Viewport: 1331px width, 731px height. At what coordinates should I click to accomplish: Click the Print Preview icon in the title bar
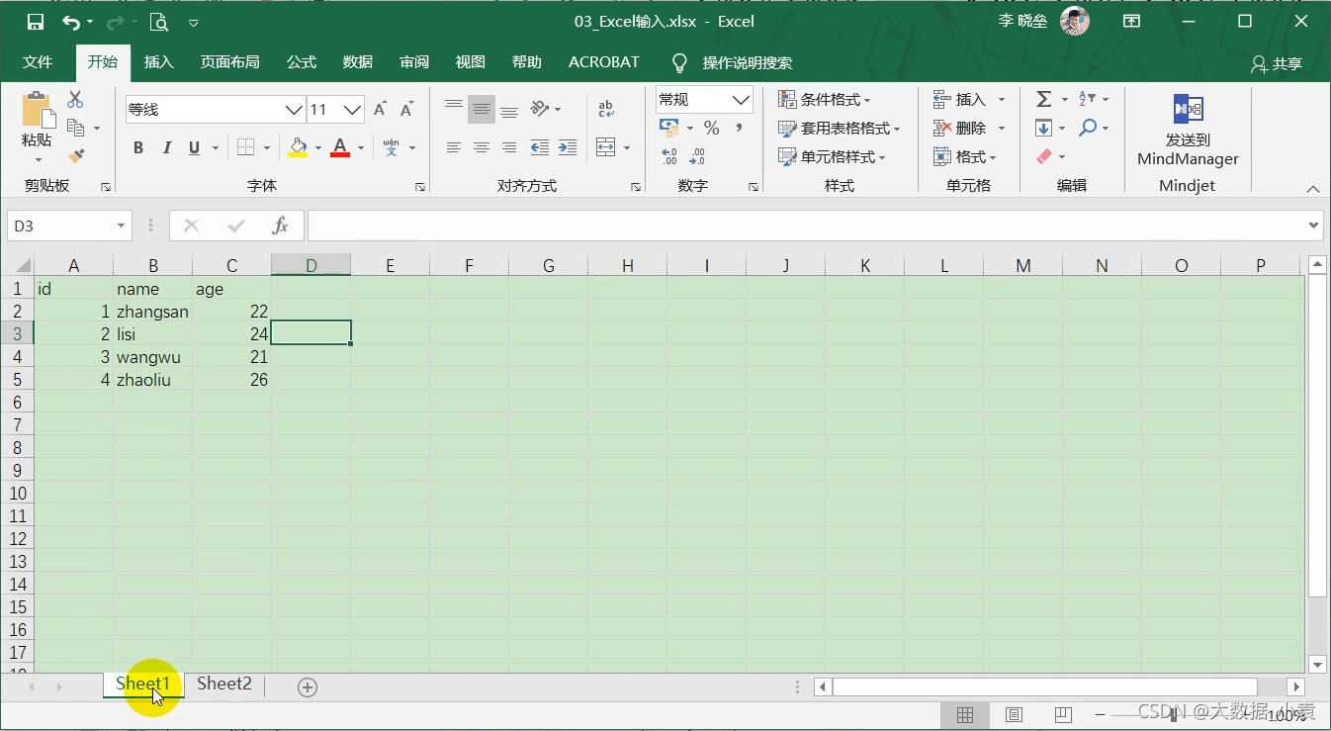158,21
